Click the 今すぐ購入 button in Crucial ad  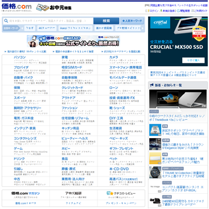[193, 60]
